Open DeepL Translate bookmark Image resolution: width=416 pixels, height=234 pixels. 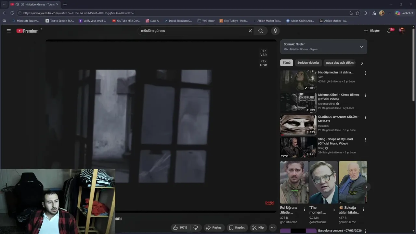178,20
